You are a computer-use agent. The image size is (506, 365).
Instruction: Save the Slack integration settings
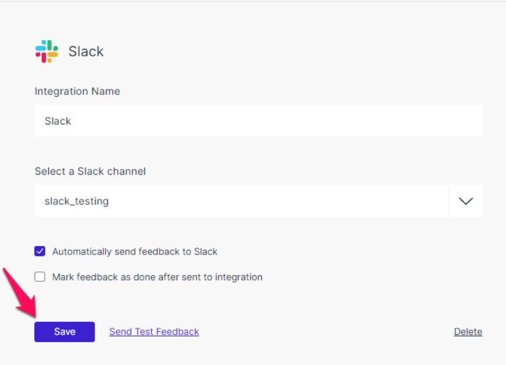pos(65,331)
